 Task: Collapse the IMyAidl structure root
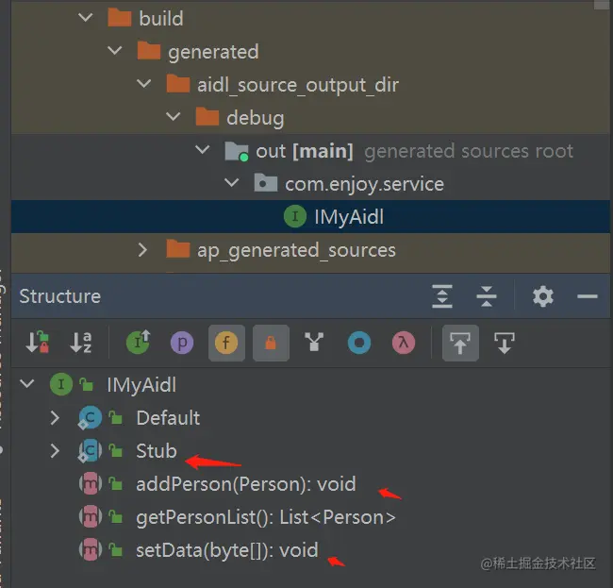pyautogui.click(x=25, y=385)
